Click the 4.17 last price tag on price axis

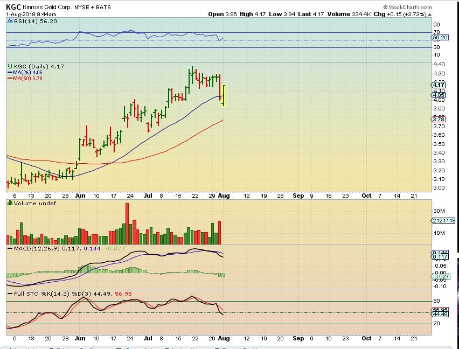[439, 85]
